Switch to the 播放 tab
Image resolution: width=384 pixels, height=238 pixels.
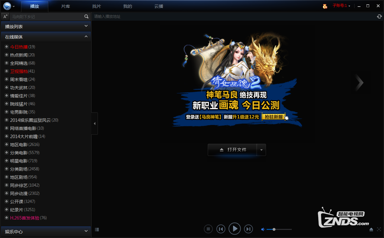(x=35, y=6)
